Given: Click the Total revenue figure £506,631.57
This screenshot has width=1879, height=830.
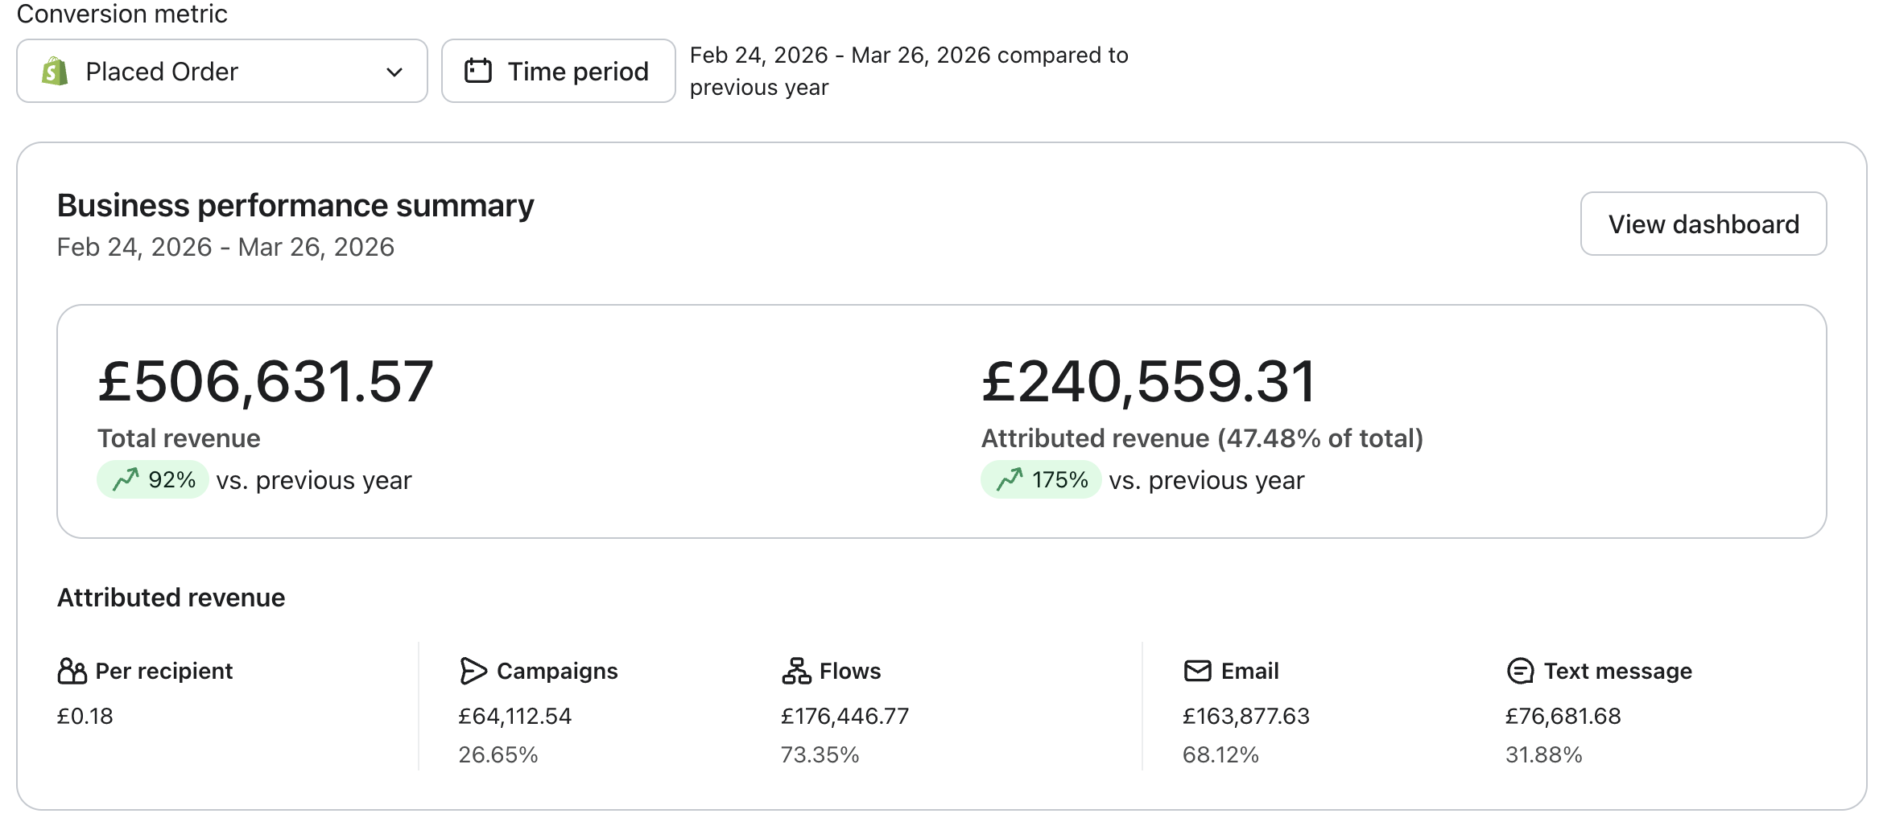Looking at the screenshot, I should (265, 380).
